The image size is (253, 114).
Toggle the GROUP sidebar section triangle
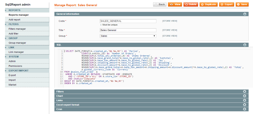pos(6,38)
